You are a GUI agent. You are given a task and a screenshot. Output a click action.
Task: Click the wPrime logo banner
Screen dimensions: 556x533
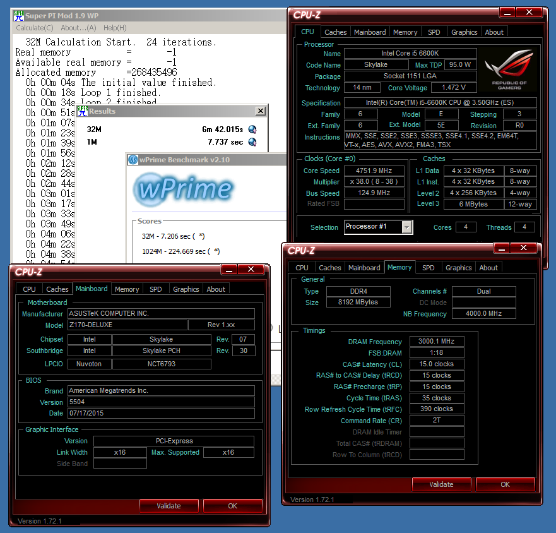click(184, 189)
